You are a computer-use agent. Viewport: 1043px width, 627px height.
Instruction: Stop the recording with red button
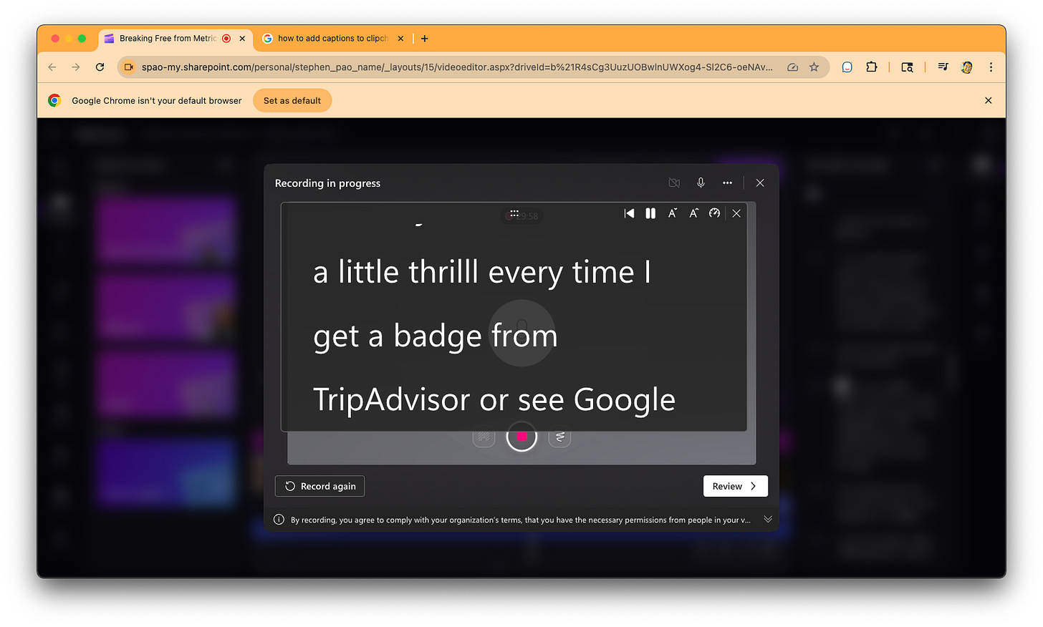tap(521, 437)
